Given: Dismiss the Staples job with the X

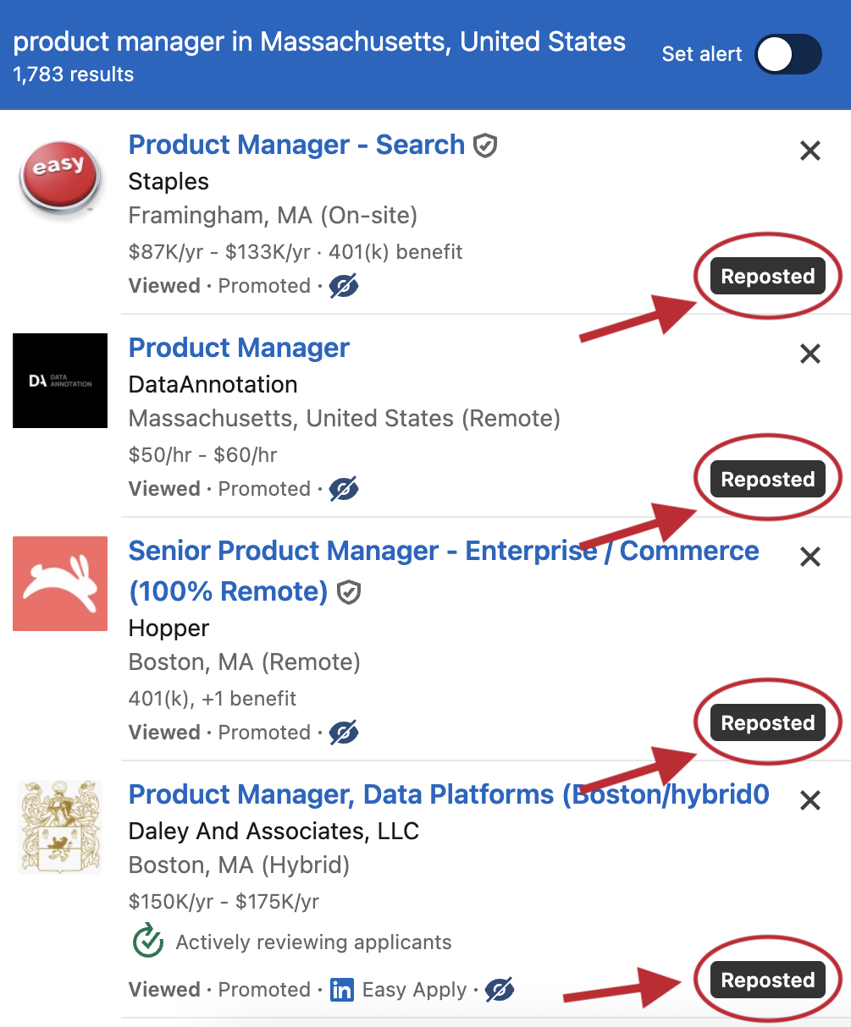Looking at the screenshot, I should [810, 151].
